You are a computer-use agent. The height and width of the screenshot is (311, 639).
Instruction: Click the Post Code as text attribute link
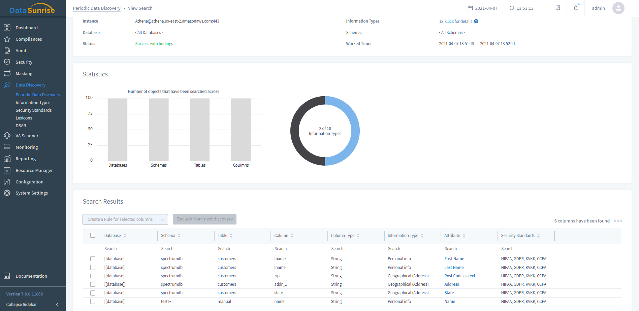pyautogui.click(x=459, y=276)
